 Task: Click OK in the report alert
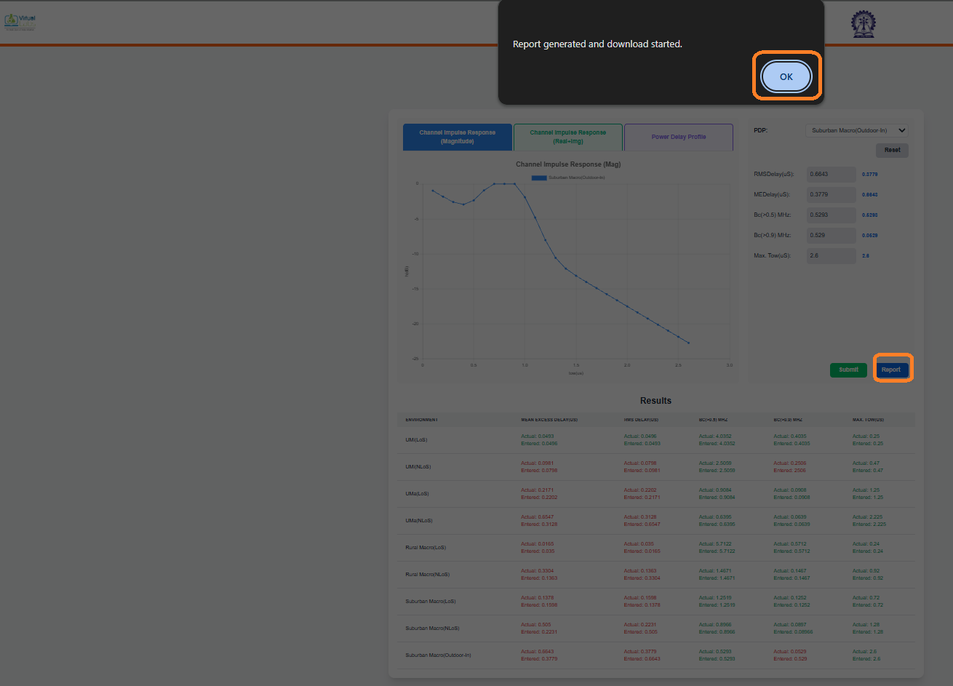click(786, 76)
